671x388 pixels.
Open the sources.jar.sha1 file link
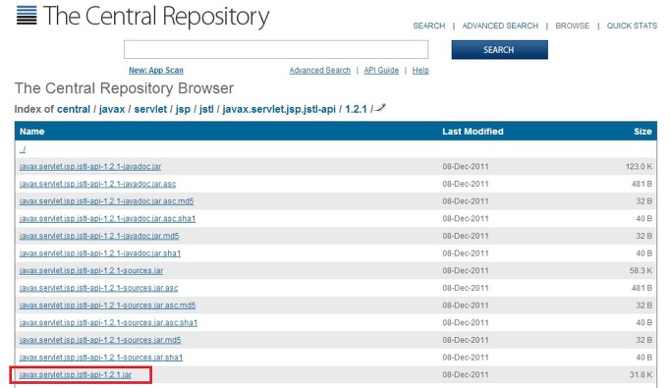tap(101, 358)
